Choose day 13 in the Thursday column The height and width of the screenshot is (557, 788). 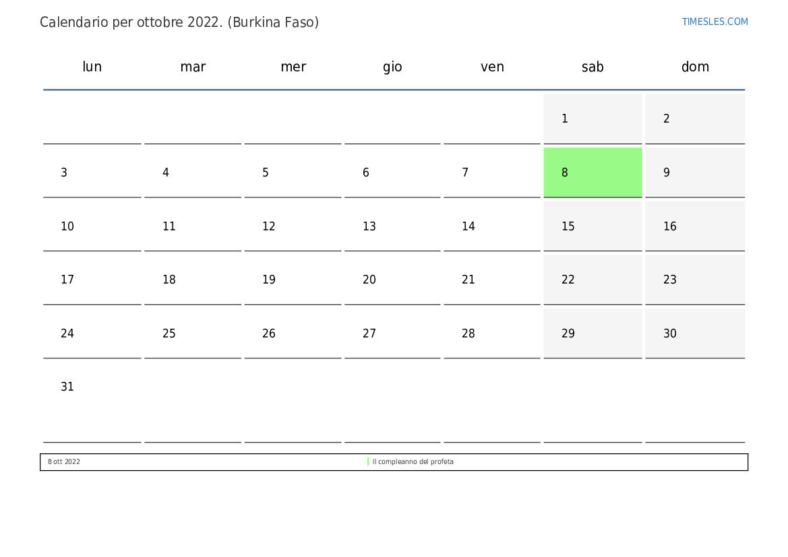click(x=392, y=226)
